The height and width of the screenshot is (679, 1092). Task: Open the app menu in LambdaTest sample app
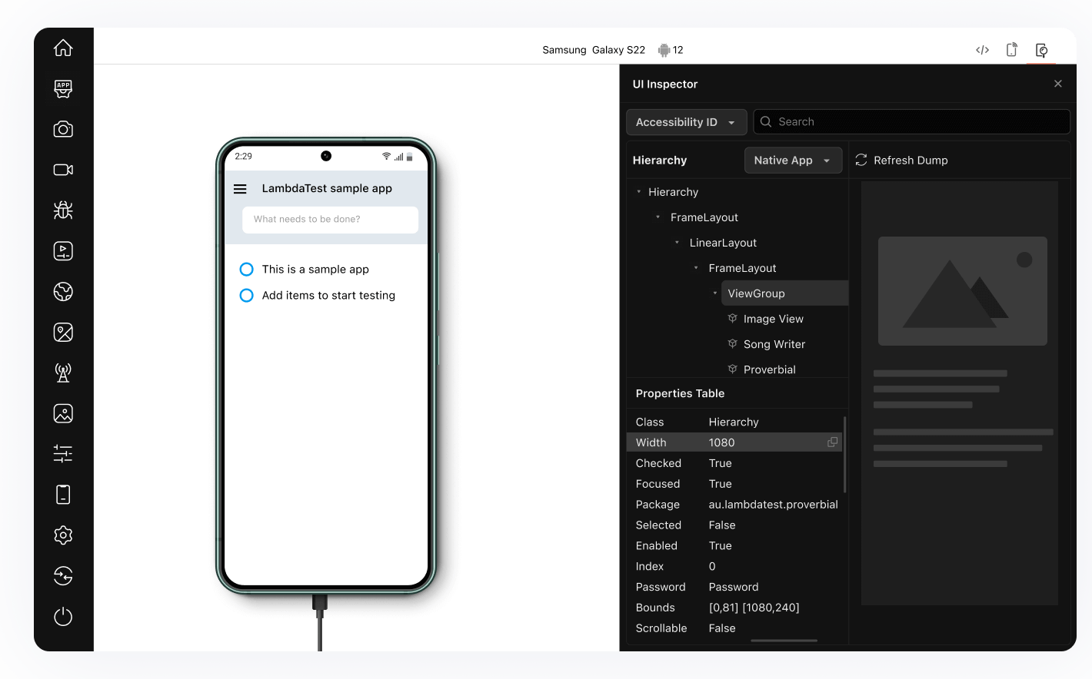click(240, 188)
